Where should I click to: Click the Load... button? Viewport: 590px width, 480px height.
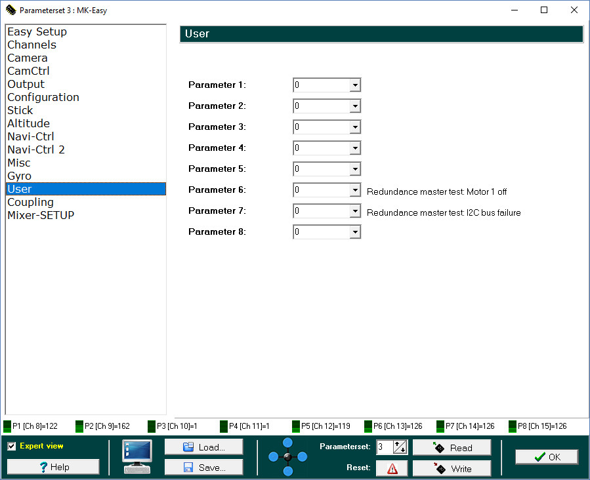coord(203,447)
